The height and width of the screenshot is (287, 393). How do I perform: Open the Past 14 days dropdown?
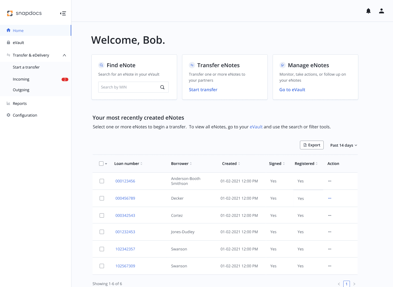point(344,145)
